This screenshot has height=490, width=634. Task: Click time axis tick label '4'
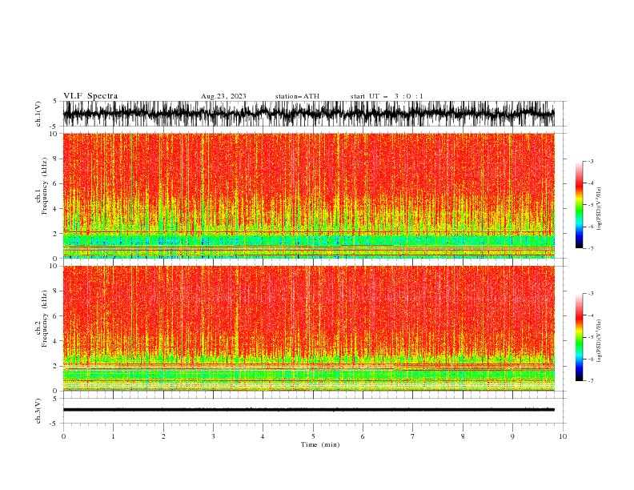coord(263,436)
